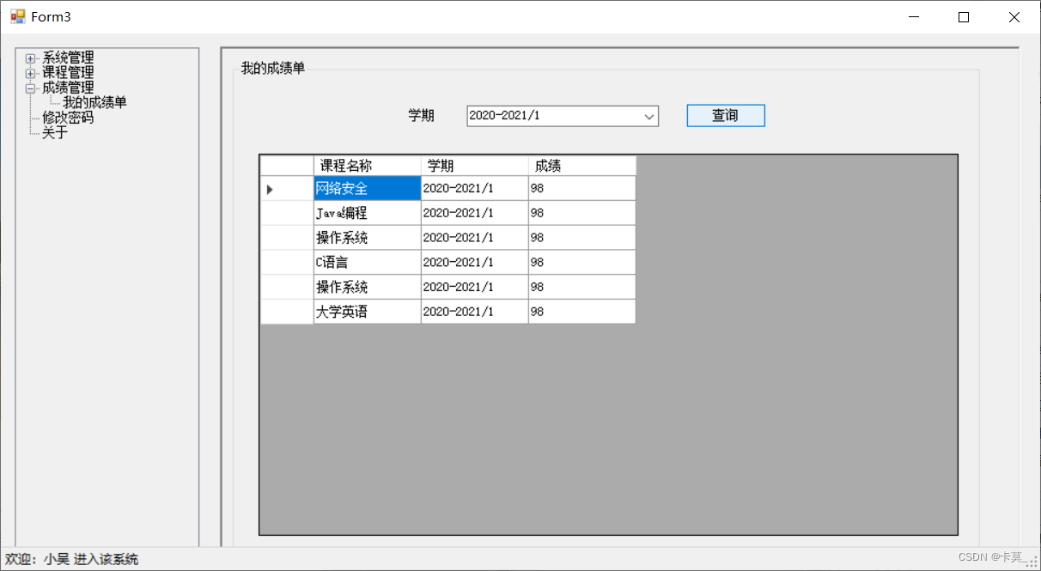
Task: Select the 大学英语 course cell
Action: [x=344, y=311]
